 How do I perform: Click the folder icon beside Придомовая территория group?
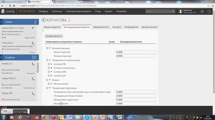(47, 88)
